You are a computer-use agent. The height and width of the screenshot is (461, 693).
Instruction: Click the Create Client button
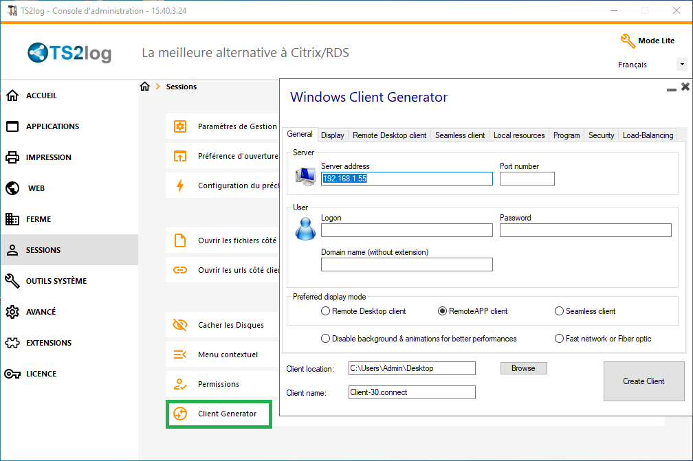(643, 381)
